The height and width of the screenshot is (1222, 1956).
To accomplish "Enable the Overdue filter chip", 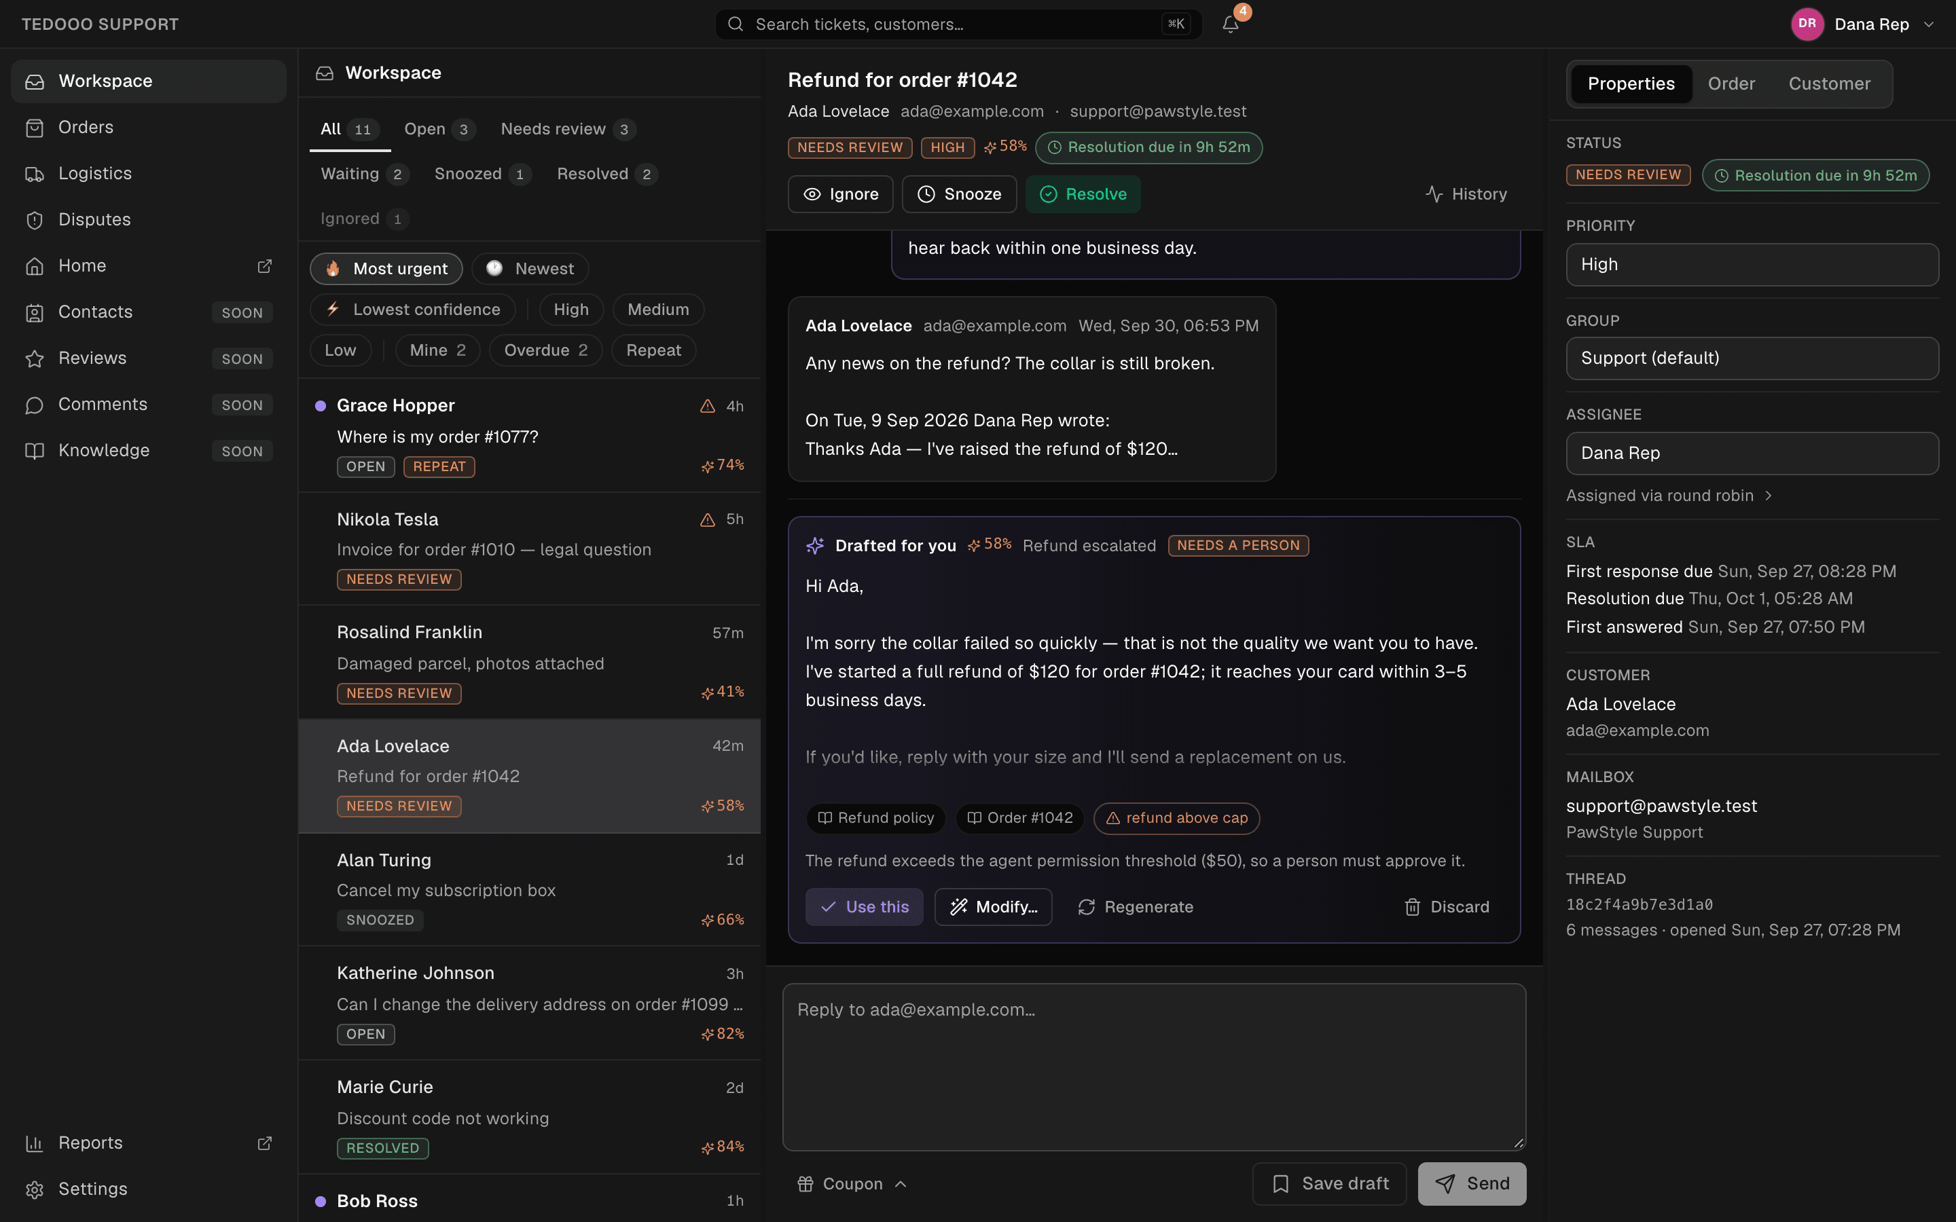I will tap(545, 350).
